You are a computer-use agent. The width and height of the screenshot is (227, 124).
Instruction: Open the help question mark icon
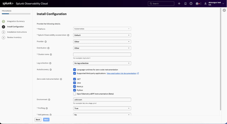[191, 3]
